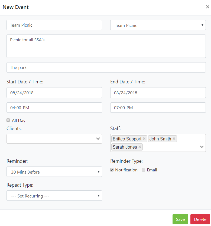Image resolution: width=211 pixels, height=226 pixels.
Task: Open the Team Picnic event type dropdown
Action: pyautogui.click(x=158, y=25)
